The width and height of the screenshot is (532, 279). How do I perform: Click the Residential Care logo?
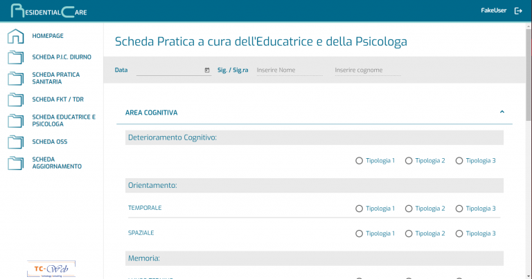[x=44, y=11]
